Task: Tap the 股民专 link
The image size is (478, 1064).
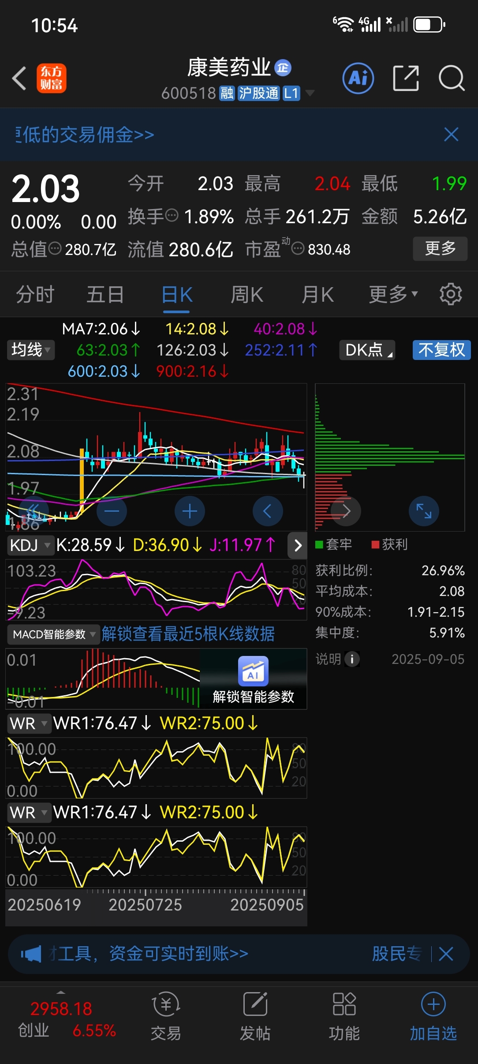Action: (x=396, y=954)
